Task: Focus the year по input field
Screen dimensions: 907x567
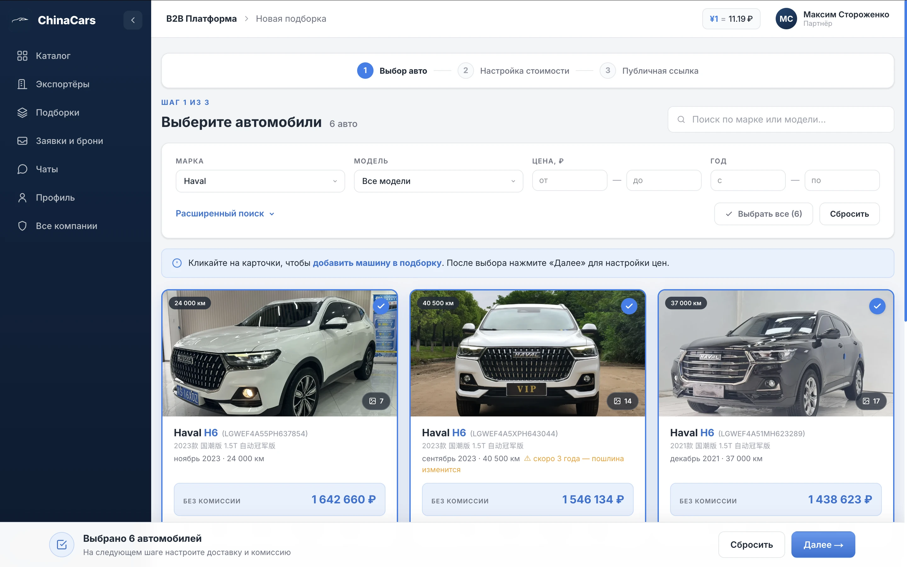Action: tap(842, 180)
